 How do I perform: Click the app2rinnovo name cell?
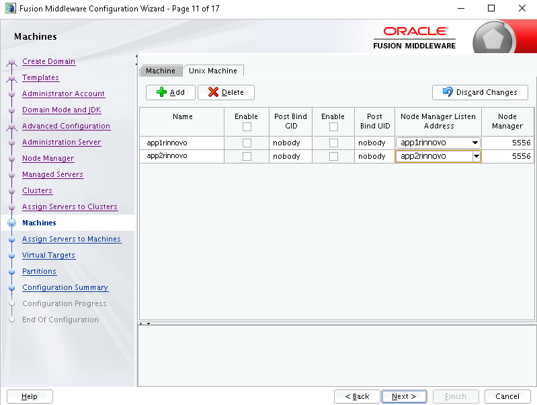coord(182,156)
